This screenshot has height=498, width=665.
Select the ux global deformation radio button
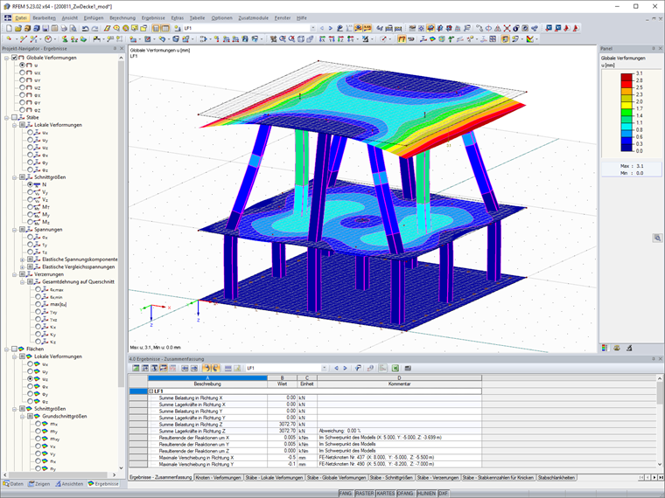coord(22,73)
